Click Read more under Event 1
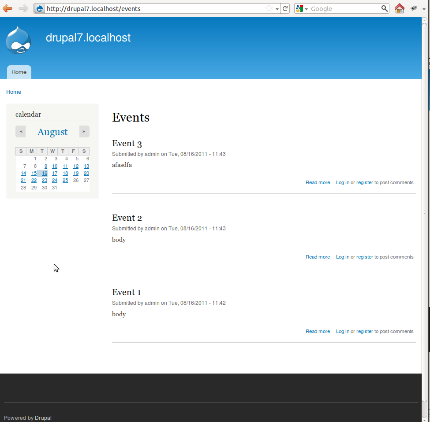The height and width of the screenshot is (422, 430). point(318,332)
